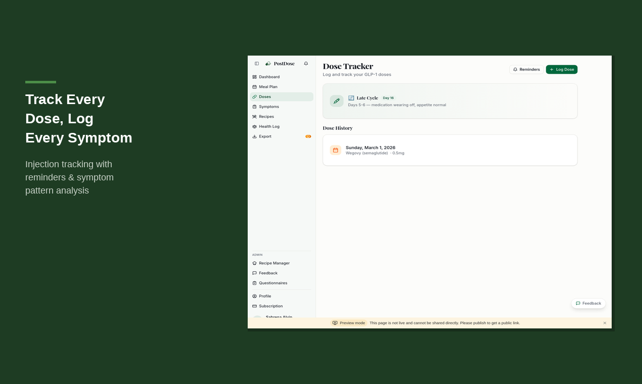Screen dimensions: 642x384
Task: Open the Subscription page
Action: click(x=282, y=306)
